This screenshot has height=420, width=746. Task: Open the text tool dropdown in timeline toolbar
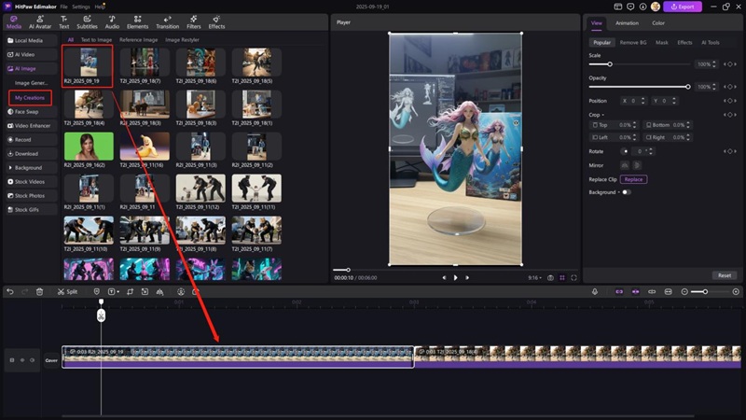click(x=118, y=292)
